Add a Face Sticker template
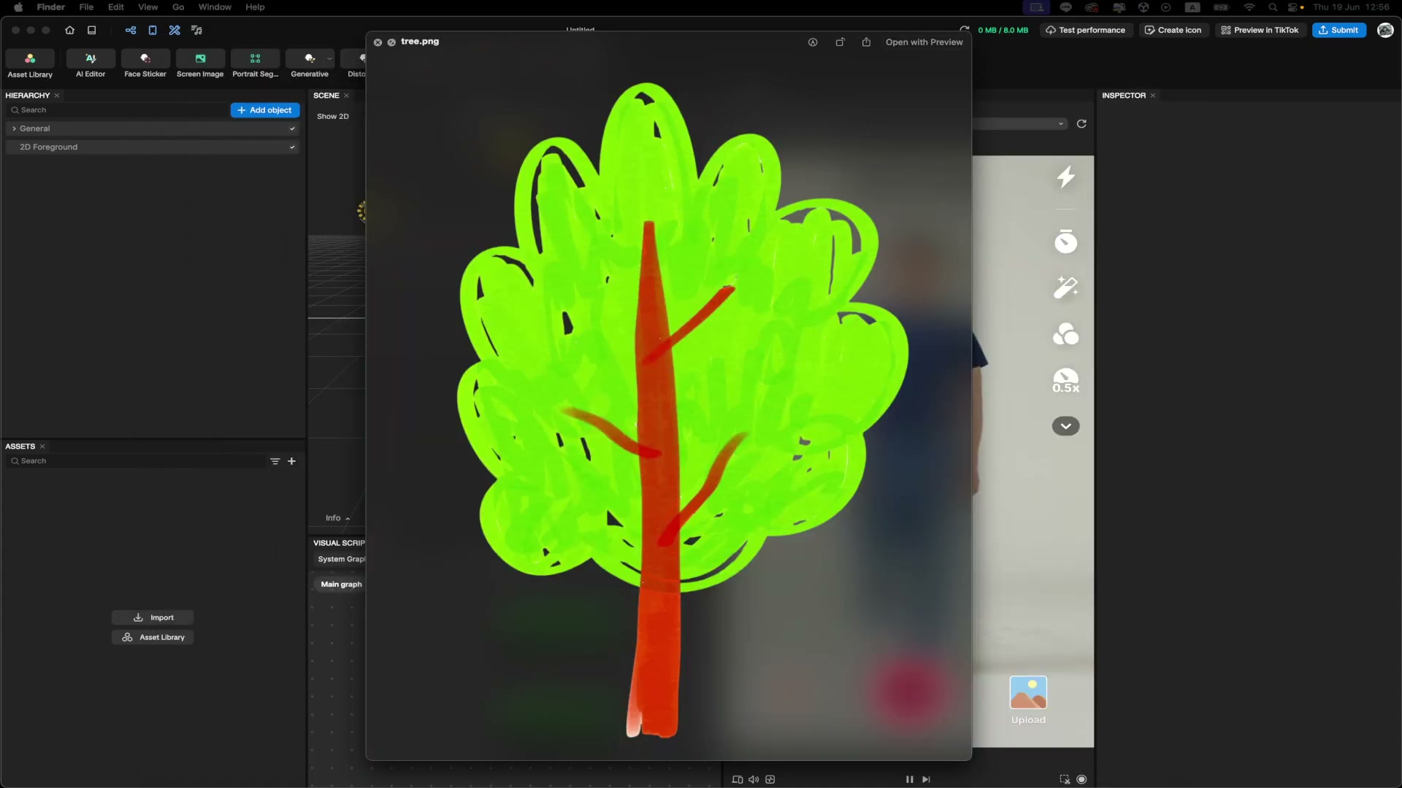Screen dimensions: 1402x788 (x=145, y=64)
